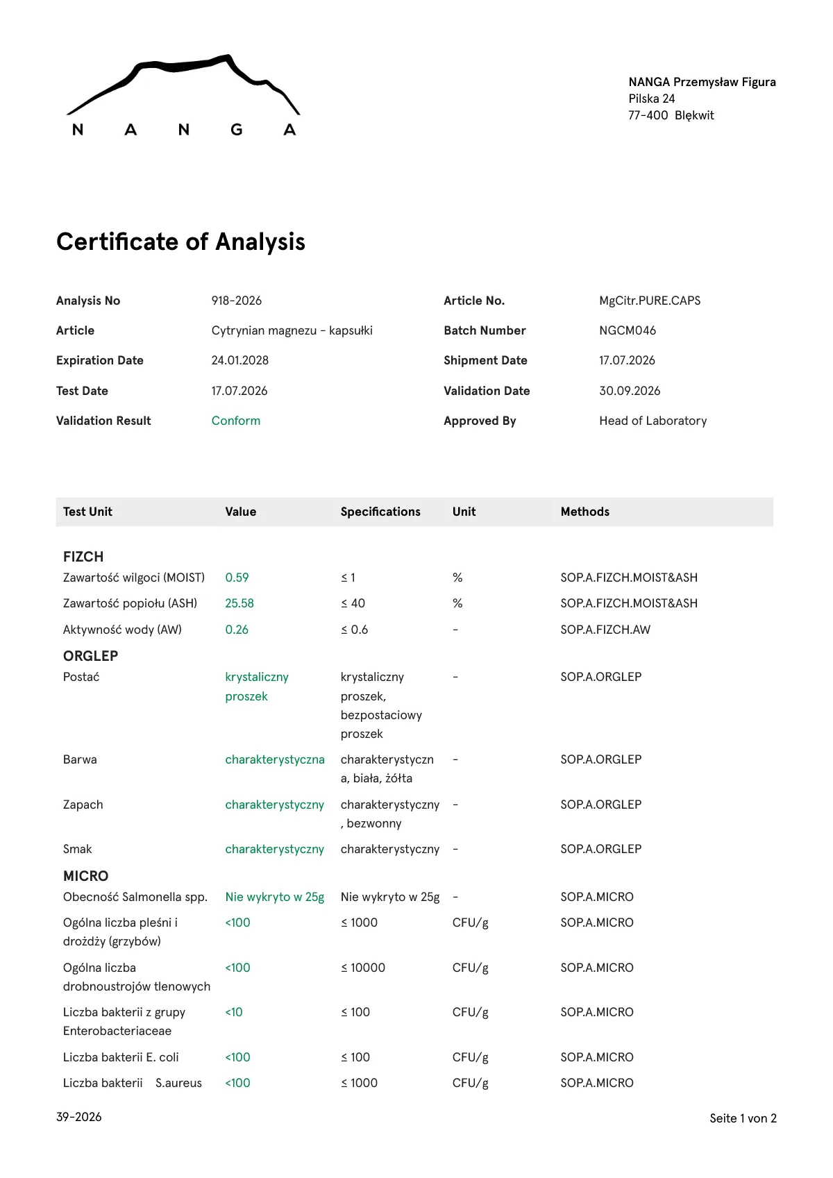Click "Liczba bakterii S.aureus" row label
The height and width of the screenshot is (1178, 833).
133,1083
